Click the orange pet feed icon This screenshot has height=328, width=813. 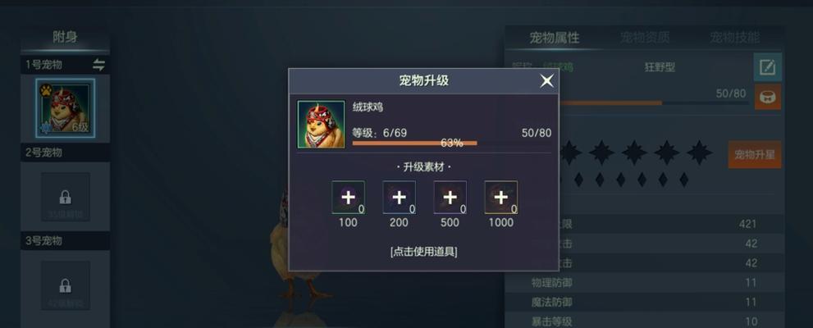(767, 97)
